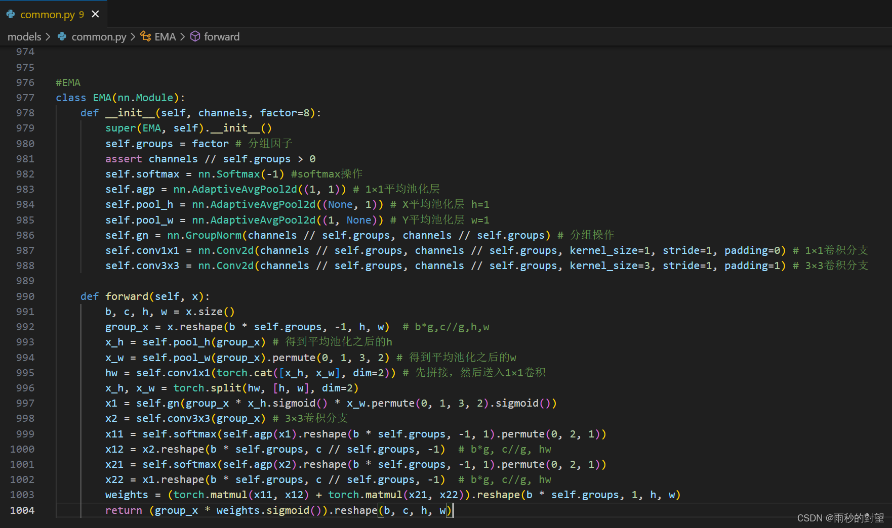Click line number 977

(25, 98)
